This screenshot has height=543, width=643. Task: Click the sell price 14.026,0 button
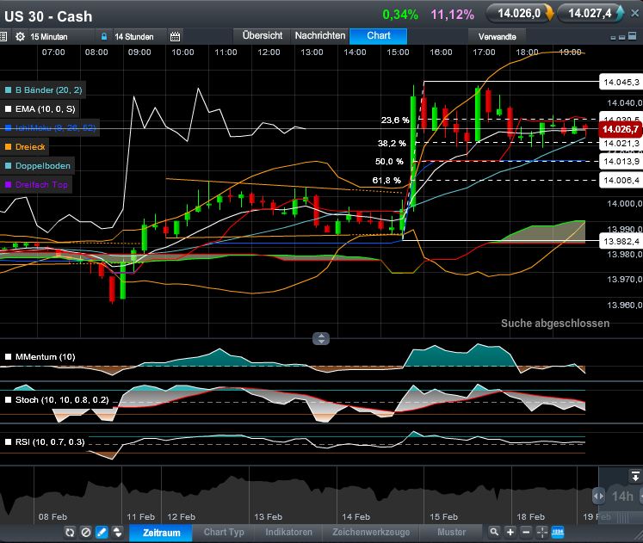(x=519, y=14)
